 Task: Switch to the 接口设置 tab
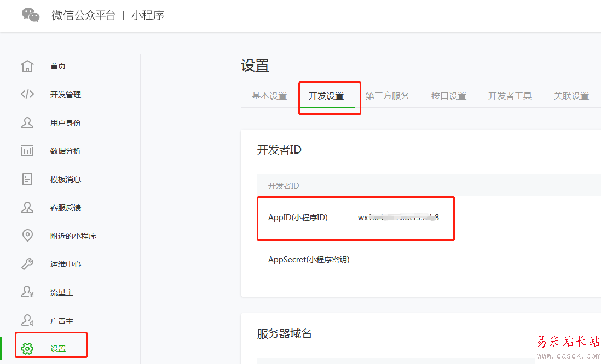tap(448, 96)
